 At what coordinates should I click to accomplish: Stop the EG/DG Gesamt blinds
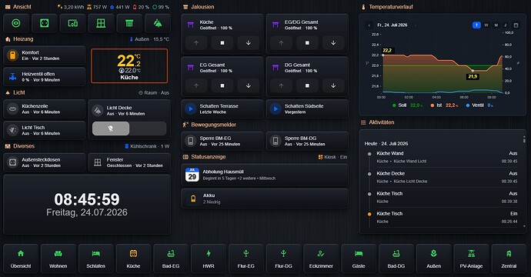coord(307,43)
